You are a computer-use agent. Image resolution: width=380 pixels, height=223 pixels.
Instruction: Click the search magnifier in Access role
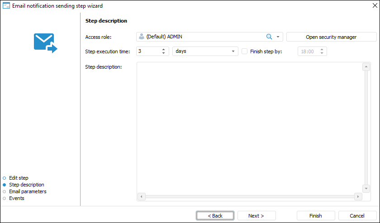269,37
